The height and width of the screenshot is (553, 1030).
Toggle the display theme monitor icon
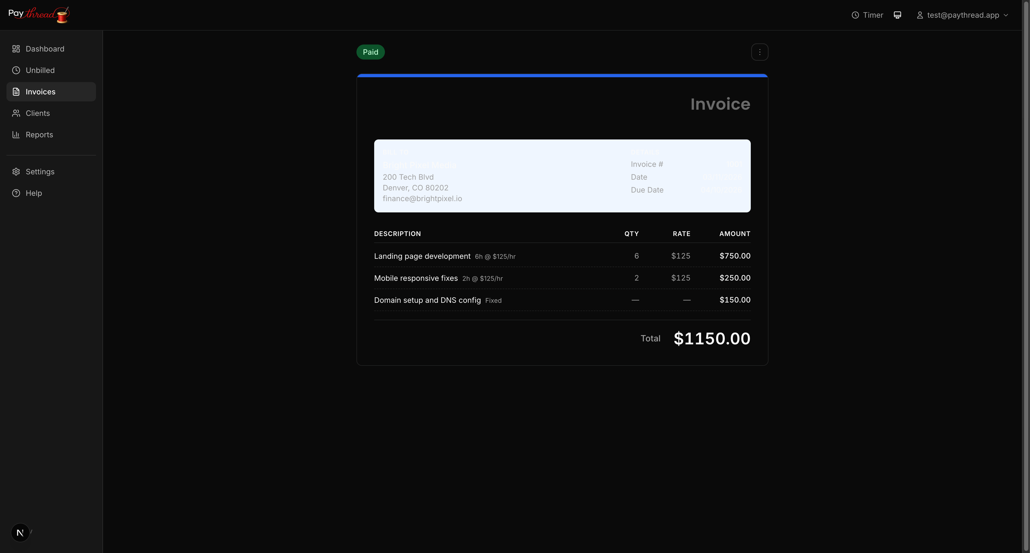[x=897, y=15]
